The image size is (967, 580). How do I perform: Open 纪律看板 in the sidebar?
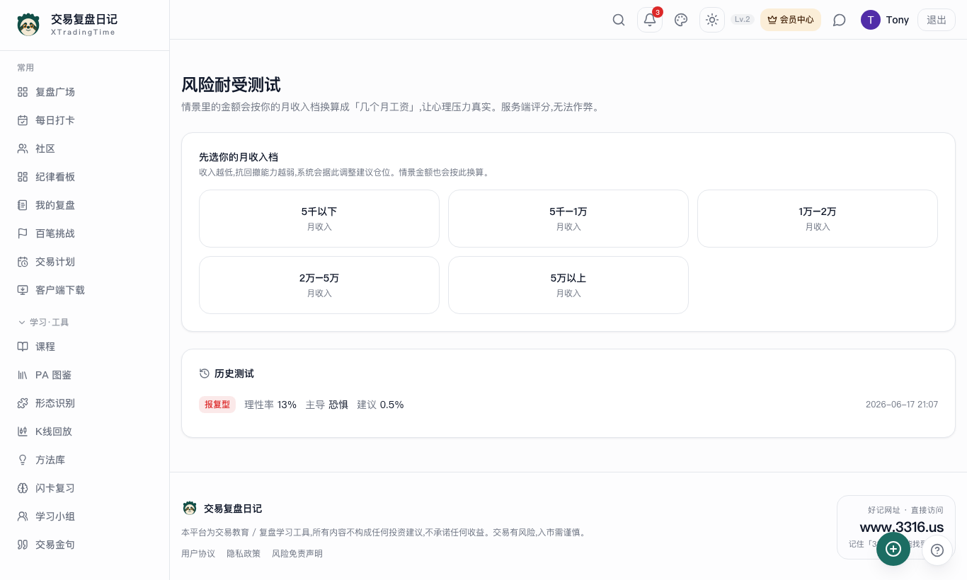coord(84,177)
